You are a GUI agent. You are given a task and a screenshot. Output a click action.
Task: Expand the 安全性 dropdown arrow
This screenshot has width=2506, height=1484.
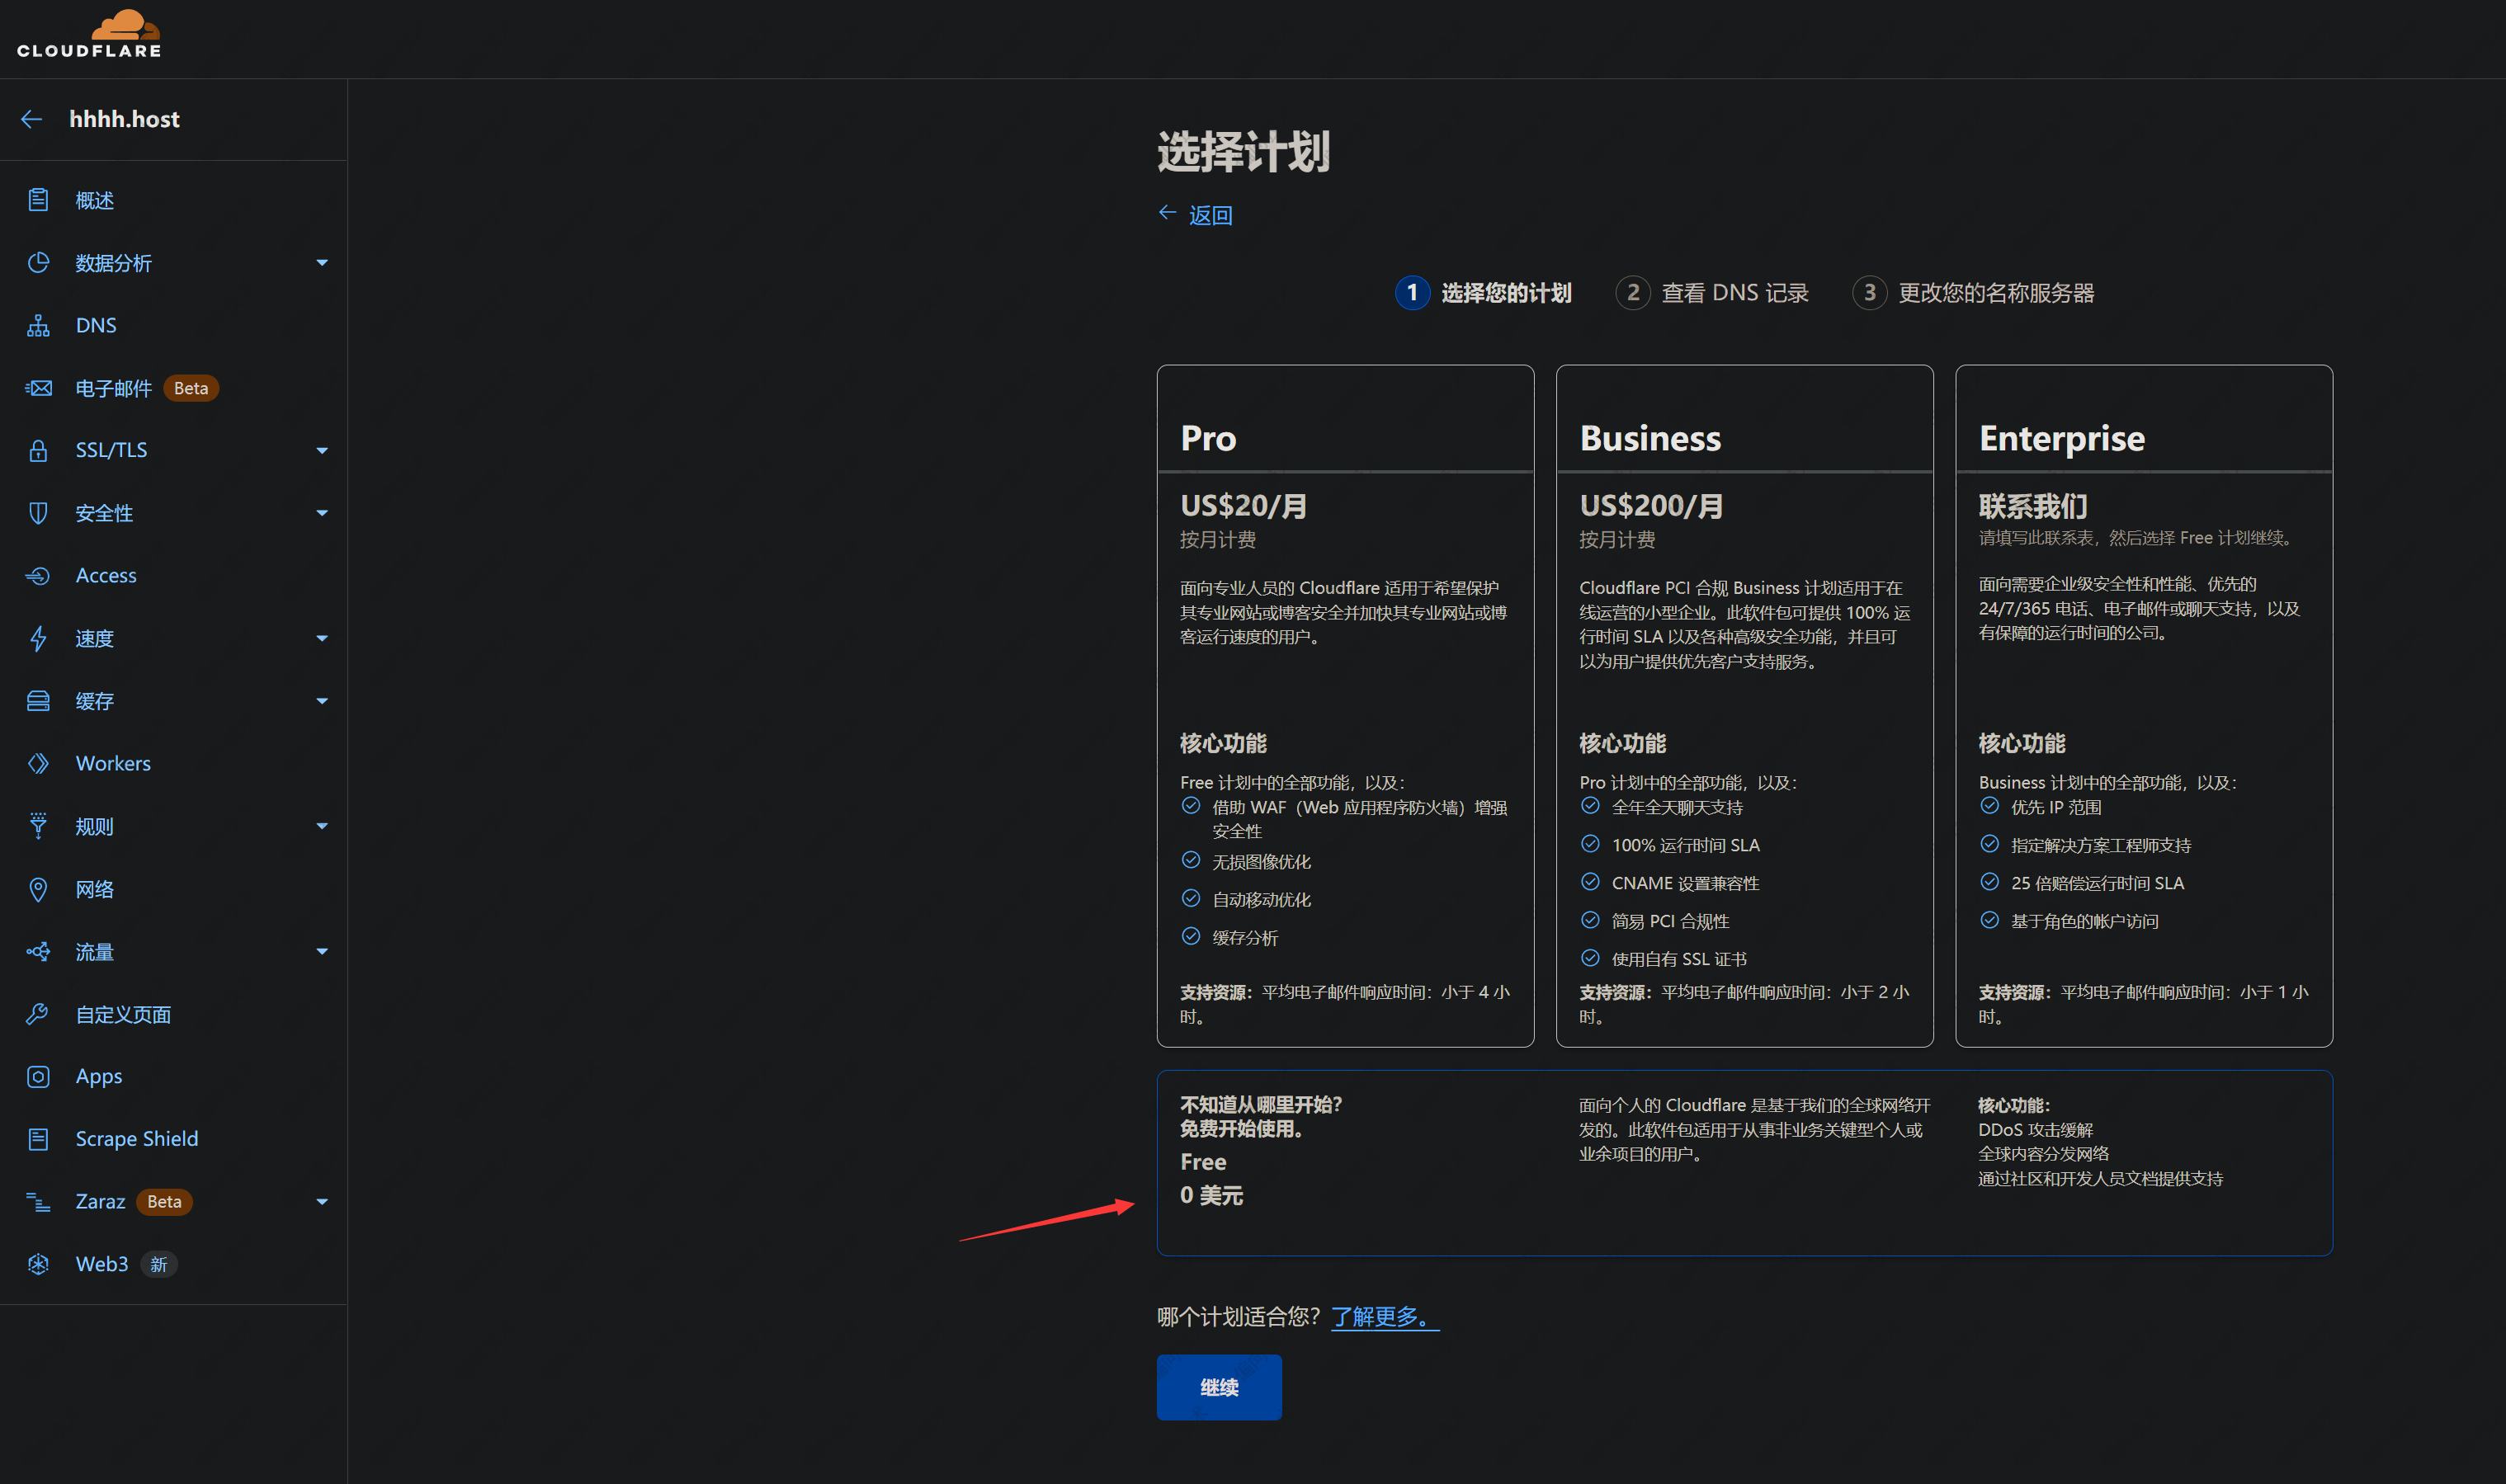pos(322,513)
